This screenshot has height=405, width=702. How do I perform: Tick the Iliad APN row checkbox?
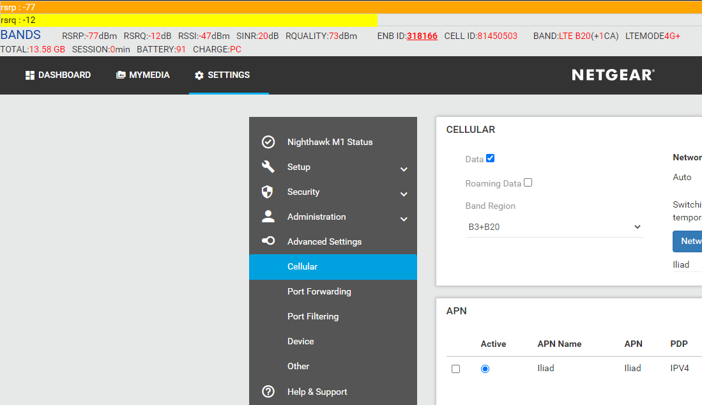click(456, 369)
